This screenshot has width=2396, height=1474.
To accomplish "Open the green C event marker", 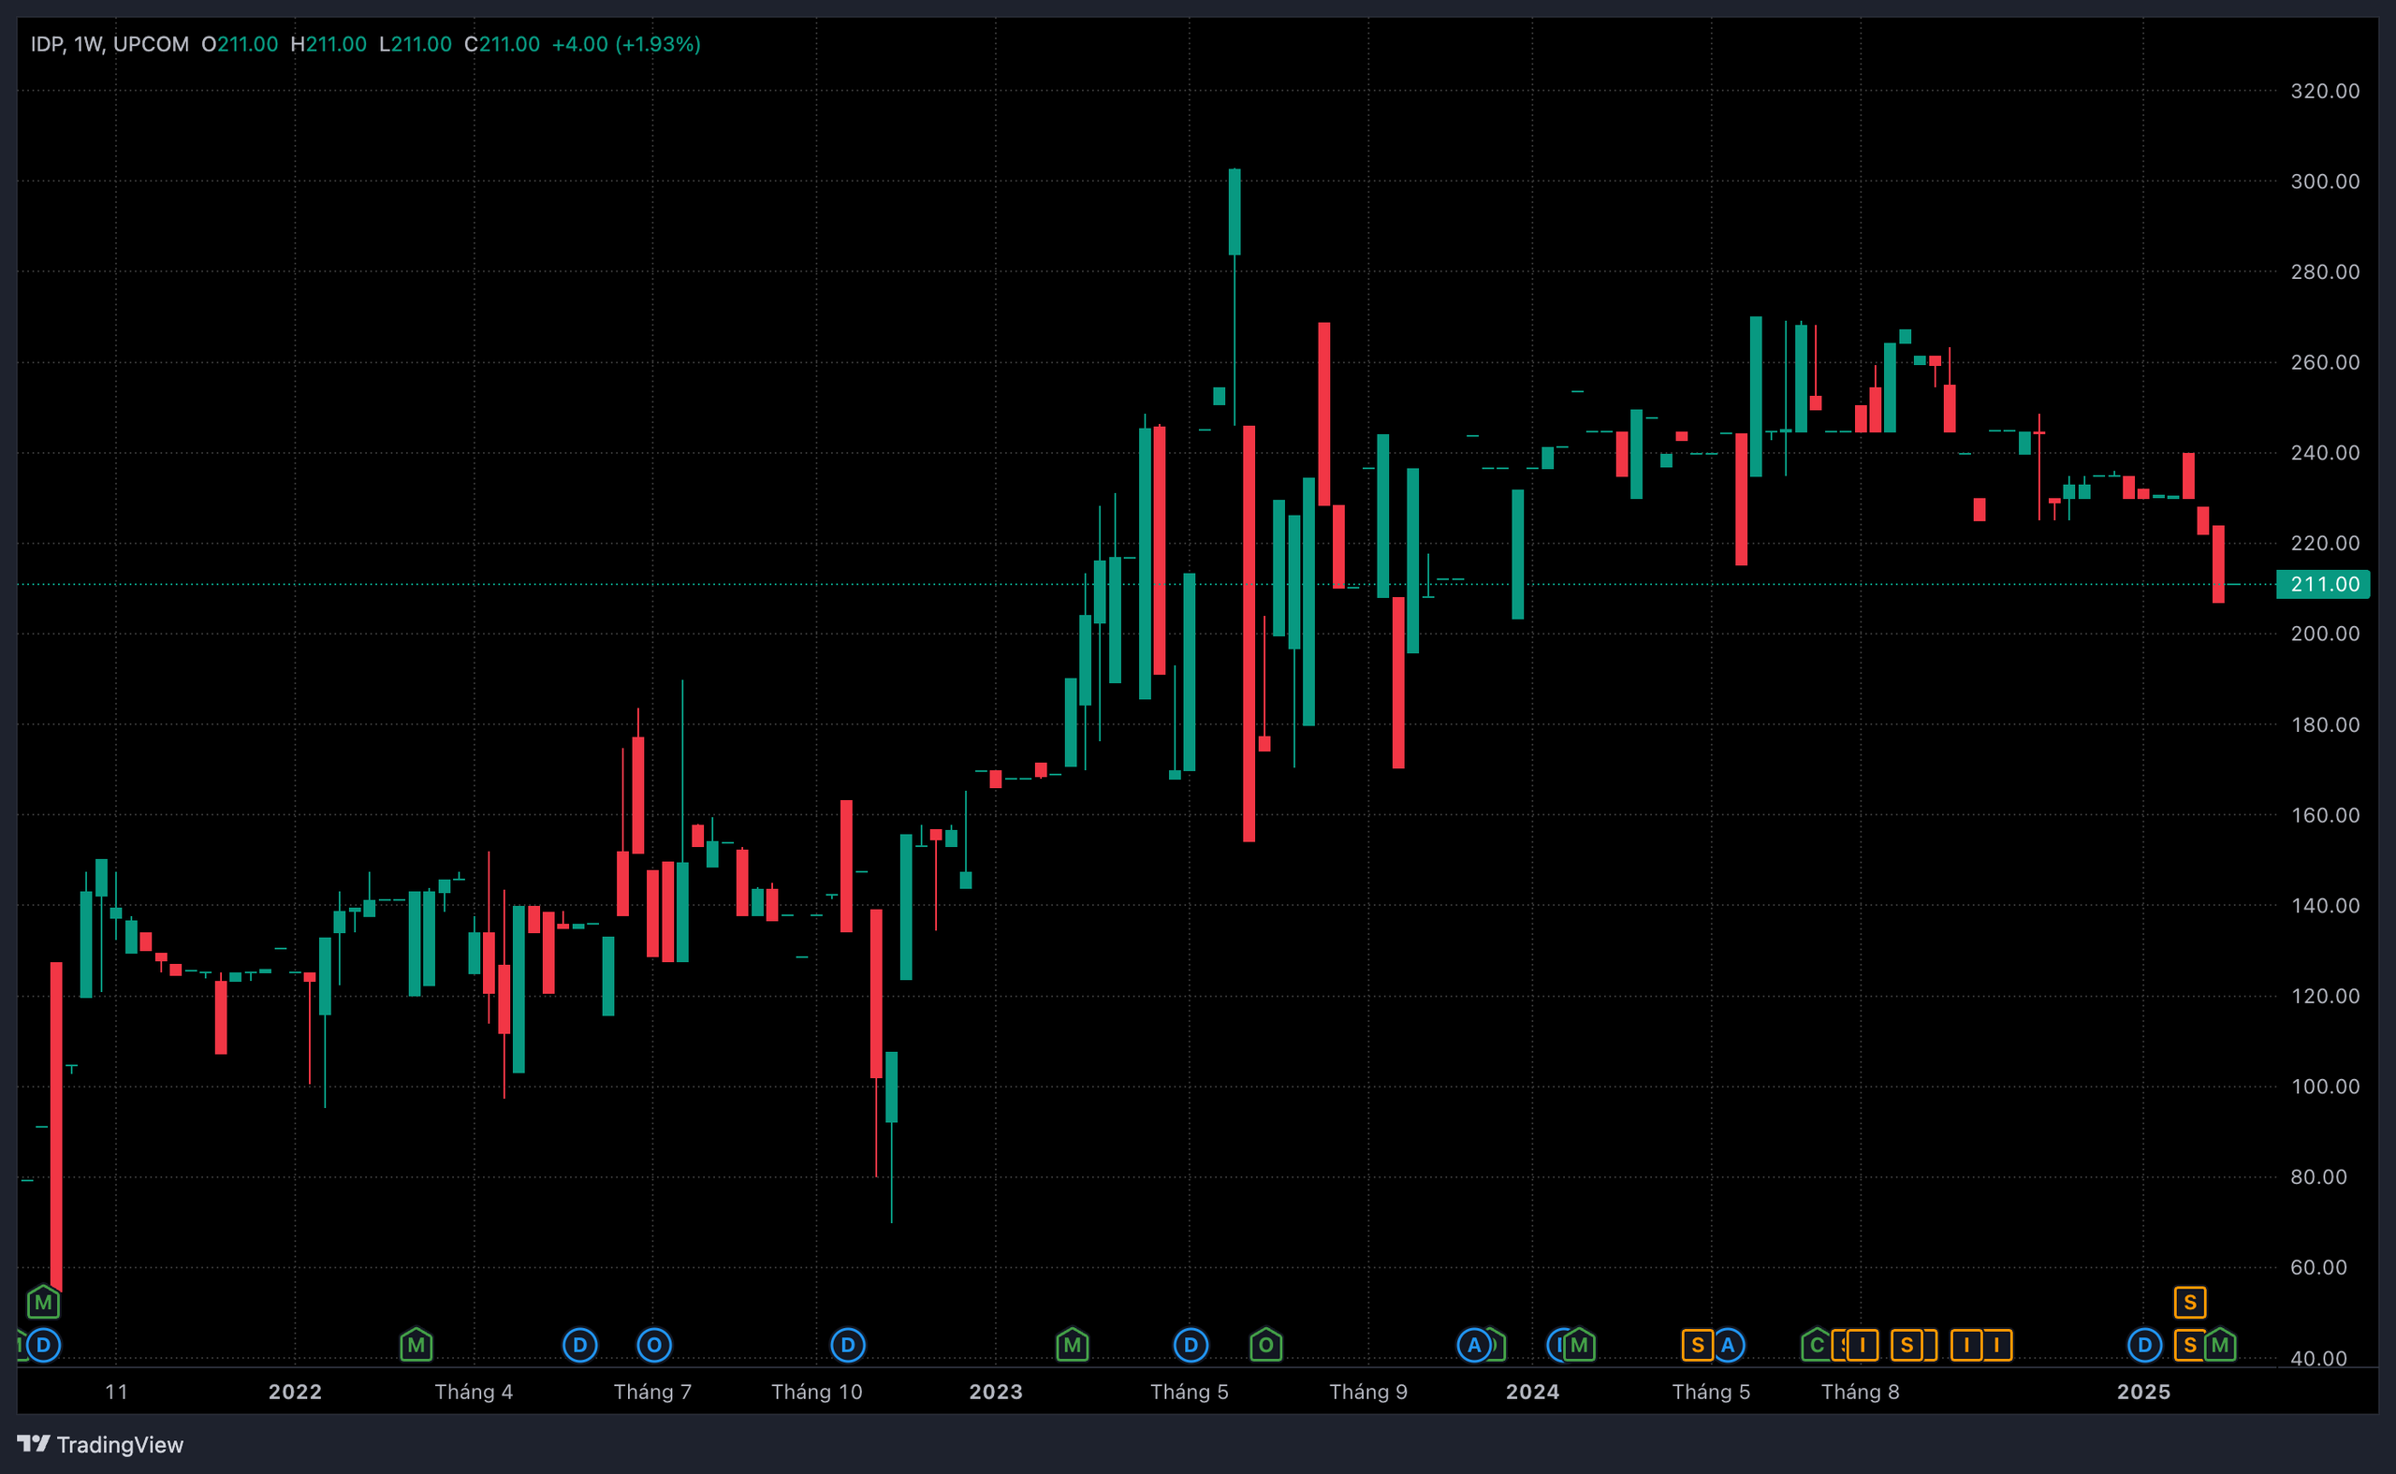I will tap(1817, 1346).
